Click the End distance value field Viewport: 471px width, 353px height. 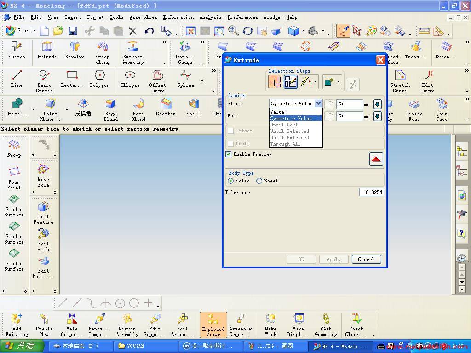click(350, 116)
